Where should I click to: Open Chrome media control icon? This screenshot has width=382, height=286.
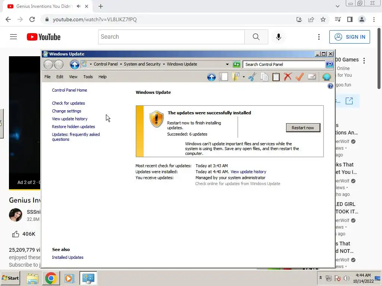pyautogui.click(x=338, y=19)
